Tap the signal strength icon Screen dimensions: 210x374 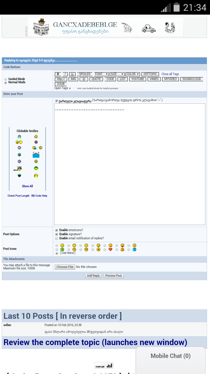166,8
